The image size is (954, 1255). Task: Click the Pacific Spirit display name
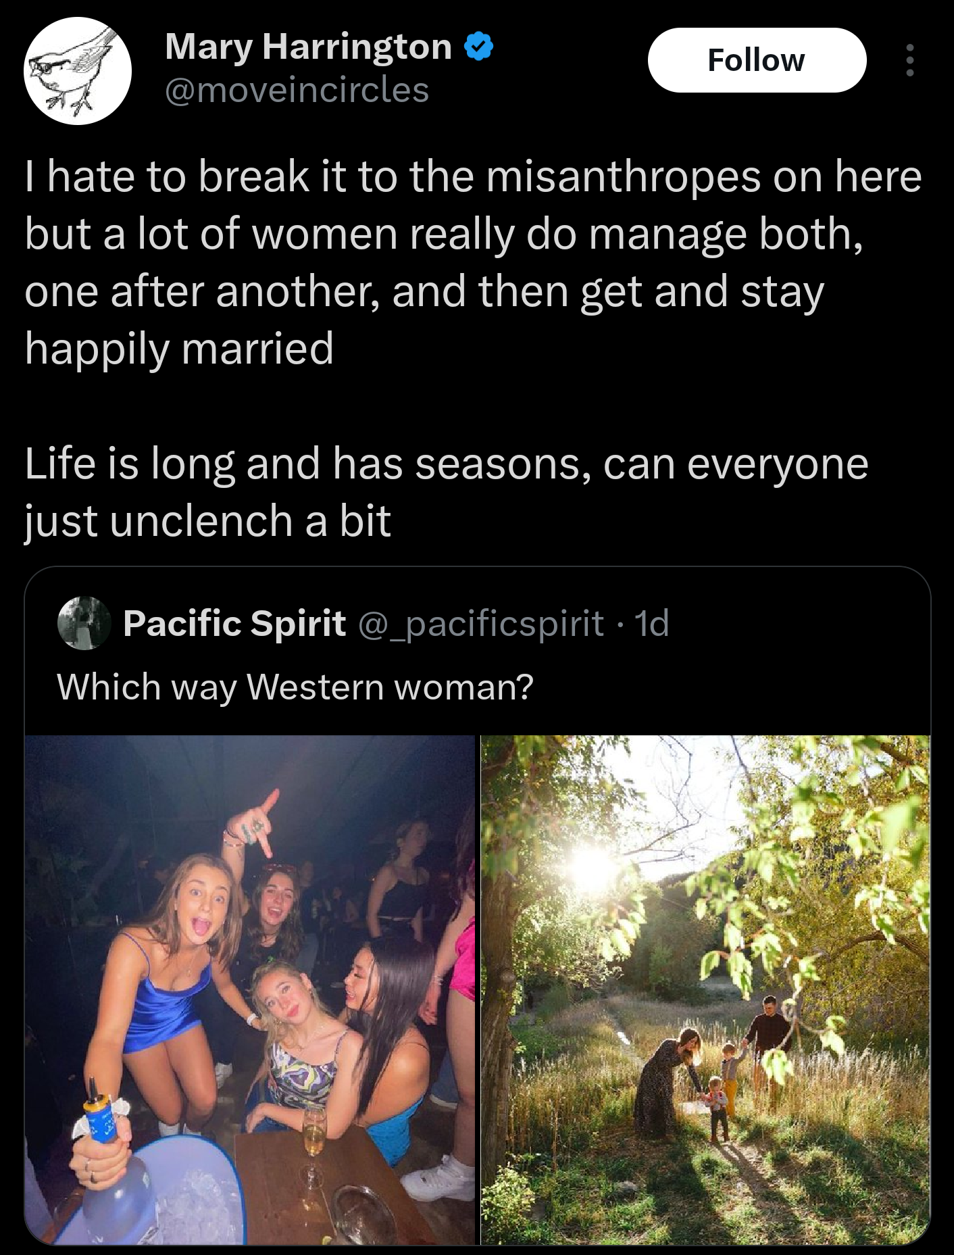coord(234,622)
